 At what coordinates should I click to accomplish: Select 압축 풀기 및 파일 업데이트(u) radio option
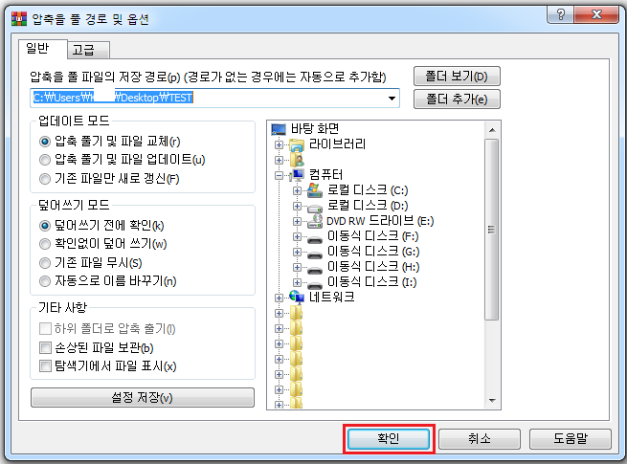pos(45,160)
